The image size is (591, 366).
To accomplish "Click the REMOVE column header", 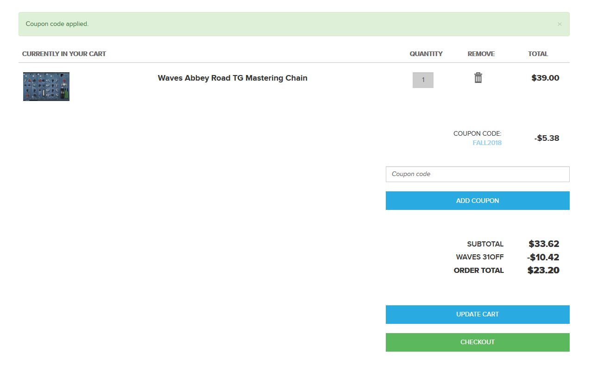I will 481,54.
